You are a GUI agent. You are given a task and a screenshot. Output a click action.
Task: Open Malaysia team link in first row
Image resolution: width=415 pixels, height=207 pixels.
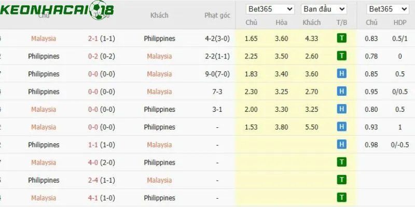pos(44,38)
